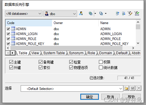Image resolution: width=146 pixels, height=105 pixels.
Task: Click horizontal scrollbar right arrow
Action: coord(133,48)
